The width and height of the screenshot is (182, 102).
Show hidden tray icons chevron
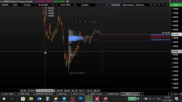[x=142, y=99]
